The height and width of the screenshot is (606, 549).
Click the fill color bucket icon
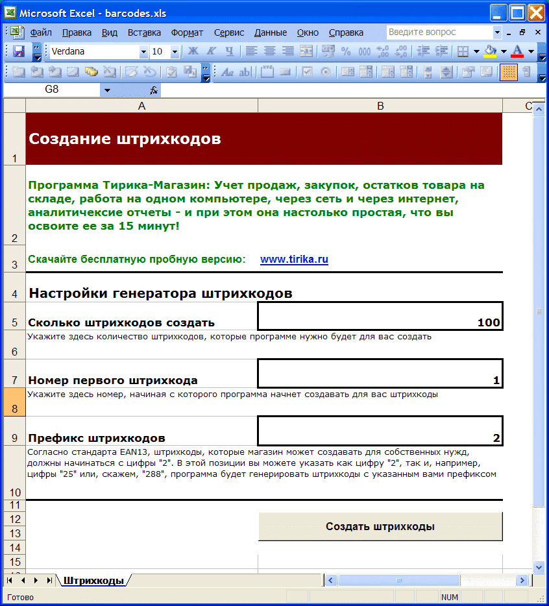click(x=491, y=52)
